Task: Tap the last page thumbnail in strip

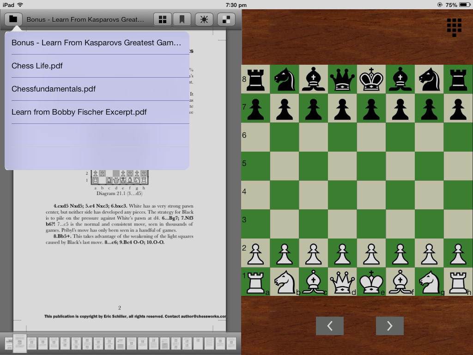Action: click(x=231, y=343)
